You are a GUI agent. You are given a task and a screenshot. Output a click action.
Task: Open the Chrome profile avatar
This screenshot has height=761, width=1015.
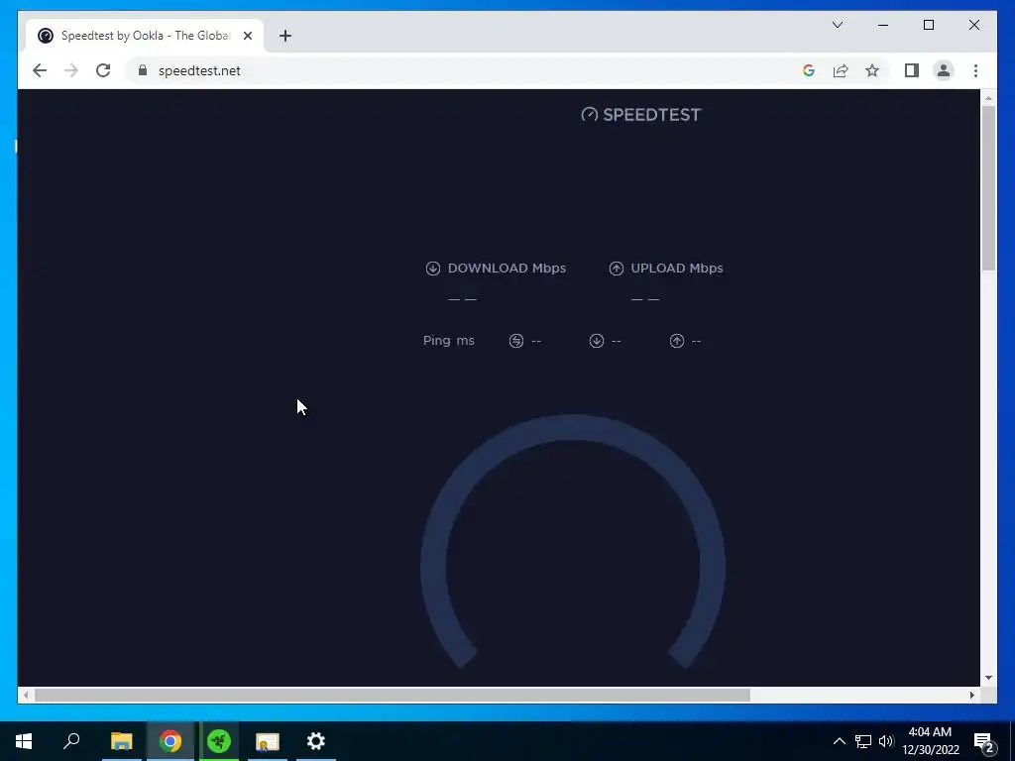[x=944, y=70]
